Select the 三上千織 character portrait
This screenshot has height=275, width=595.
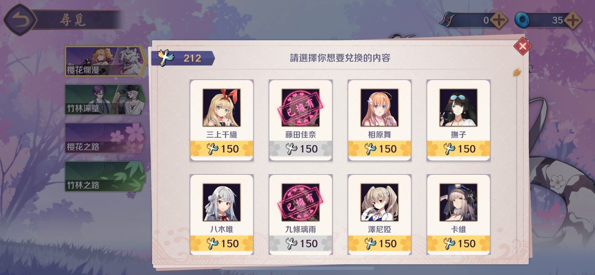coord(221,108)
